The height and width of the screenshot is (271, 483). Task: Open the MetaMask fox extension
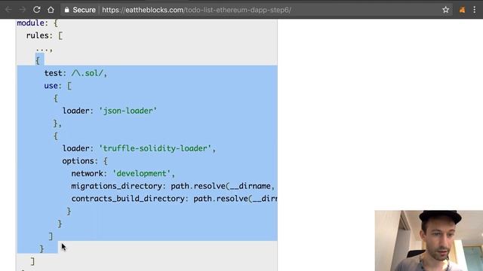tap(462, 10)
